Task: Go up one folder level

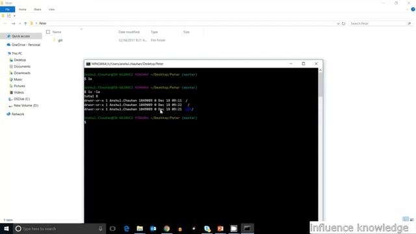Action: pos(25,23)
